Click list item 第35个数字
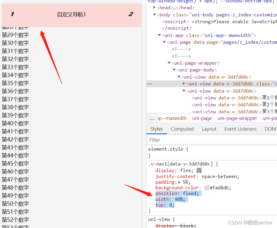The image size is (277, 228). (x=15, y=83)
